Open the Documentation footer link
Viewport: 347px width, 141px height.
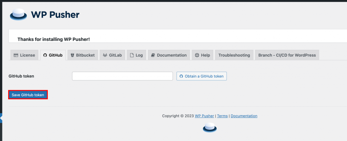244,116
